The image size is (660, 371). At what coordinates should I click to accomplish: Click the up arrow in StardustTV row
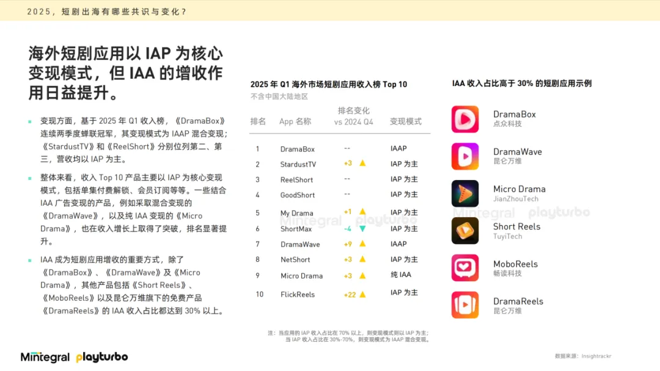tap(362, 163)
